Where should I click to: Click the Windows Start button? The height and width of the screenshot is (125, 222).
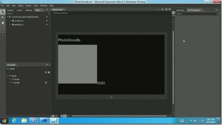pos(4,121)
